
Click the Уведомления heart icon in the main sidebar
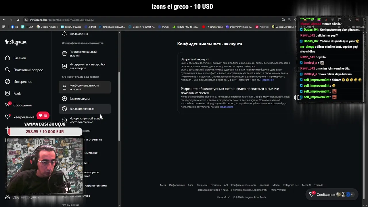pos(7,117)
